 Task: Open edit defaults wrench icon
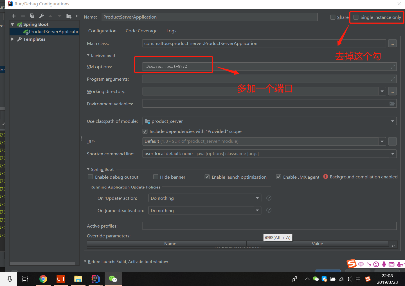(x=41, y=16)
